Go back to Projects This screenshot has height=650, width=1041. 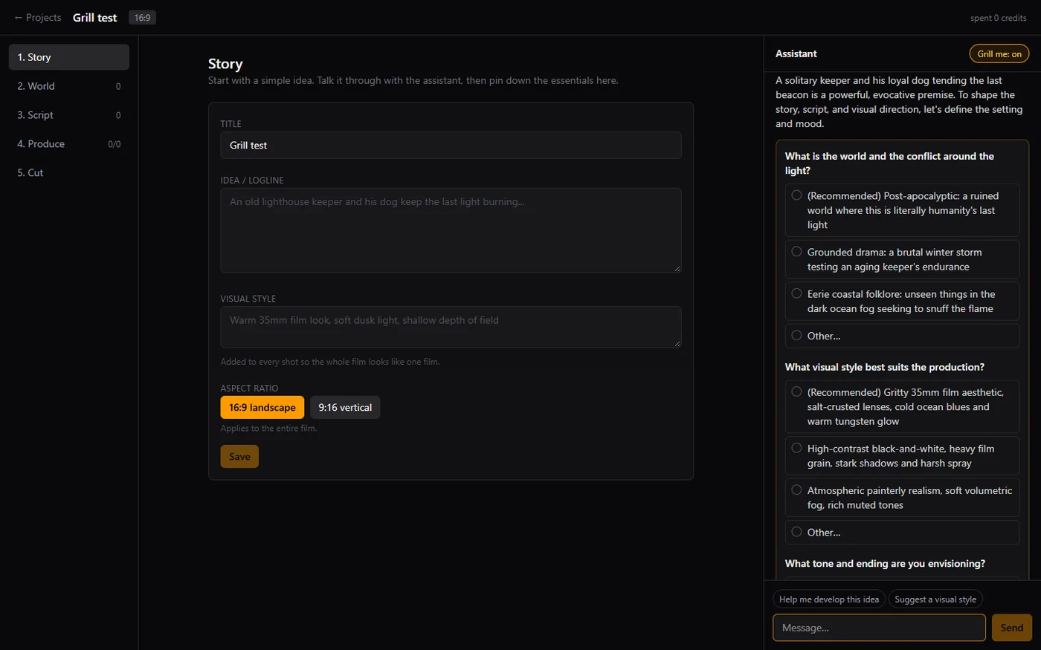pos(37,18)
